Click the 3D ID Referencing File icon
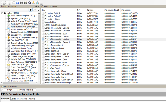This screenshot has width=166, height=102. (9, 16)
